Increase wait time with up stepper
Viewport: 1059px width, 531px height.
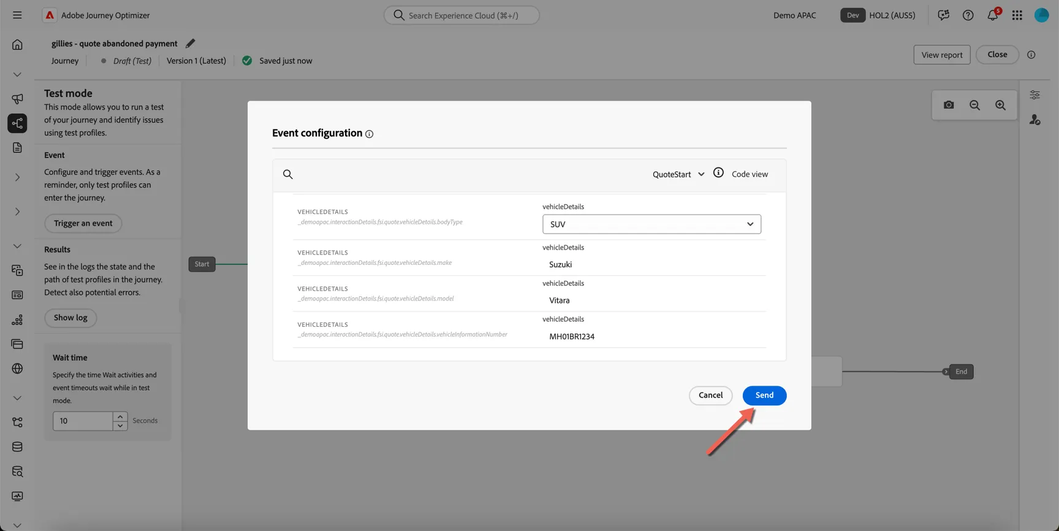pos(120,416)
